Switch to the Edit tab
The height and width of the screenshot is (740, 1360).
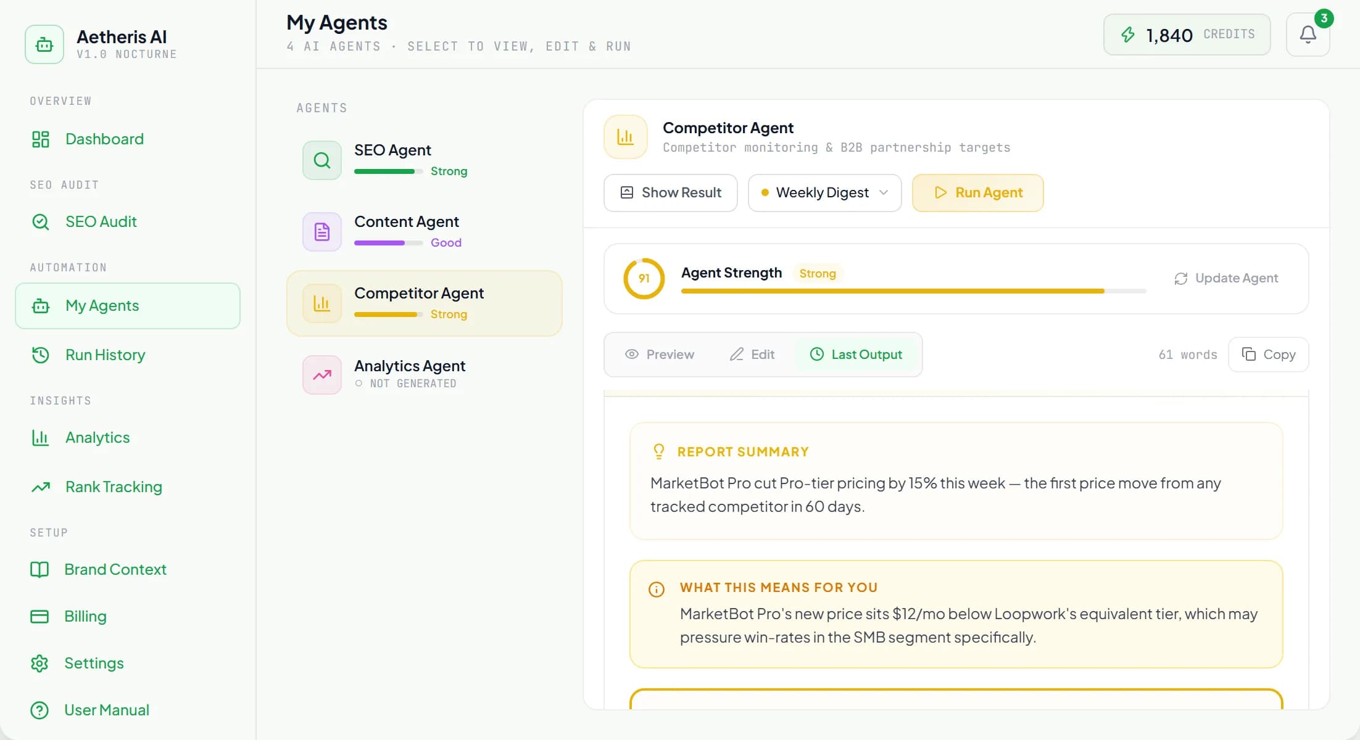(x=752, y=355)
